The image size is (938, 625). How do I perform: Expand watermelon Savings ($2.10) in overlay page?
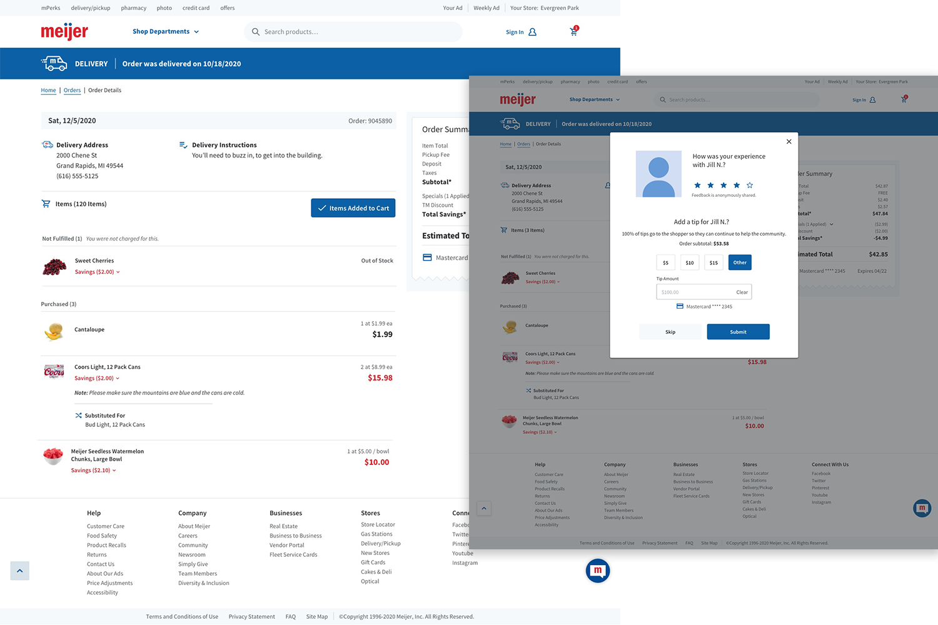(540, 432)
